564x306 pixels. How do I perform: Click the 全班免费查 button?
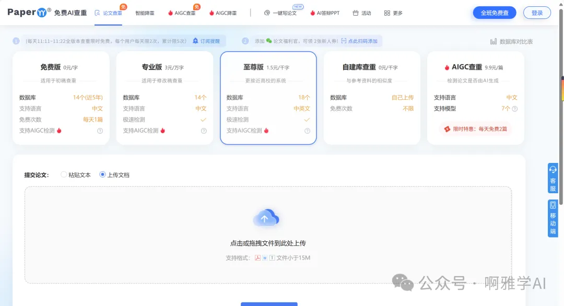point(494,13)
